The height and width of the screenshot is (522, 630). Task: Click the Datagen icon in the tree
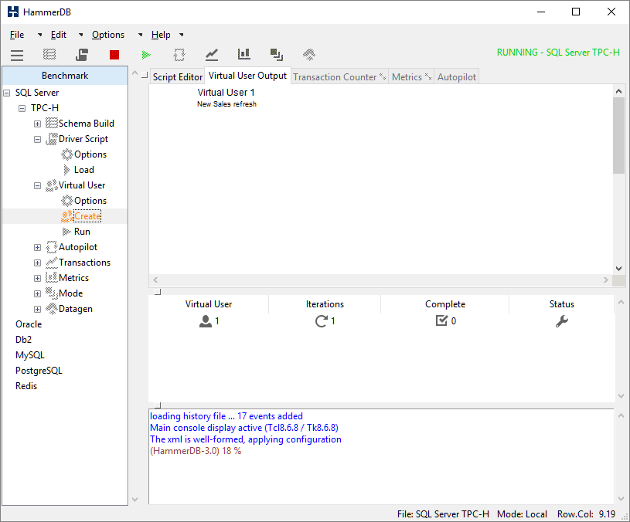52,309
